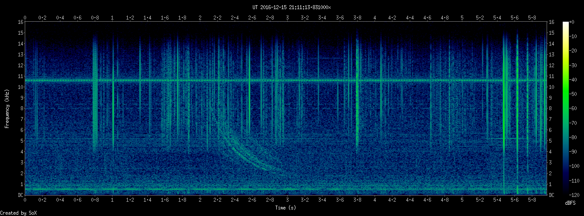Select the '-40' colorbar tick label

[574, 79]
